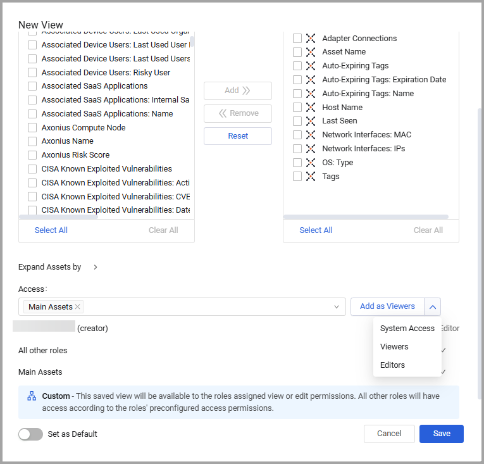Tick the Network Interfaces: MAC checkbox
Screen dimensions: 484x464
pos(297,135)
